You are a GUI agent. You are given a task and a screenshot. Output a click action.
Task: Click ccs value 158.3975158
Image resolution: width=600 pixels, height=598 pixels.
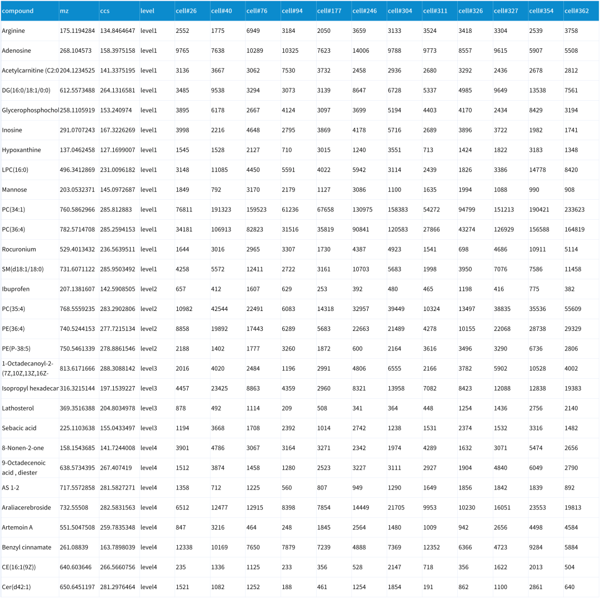coord(117,51)
